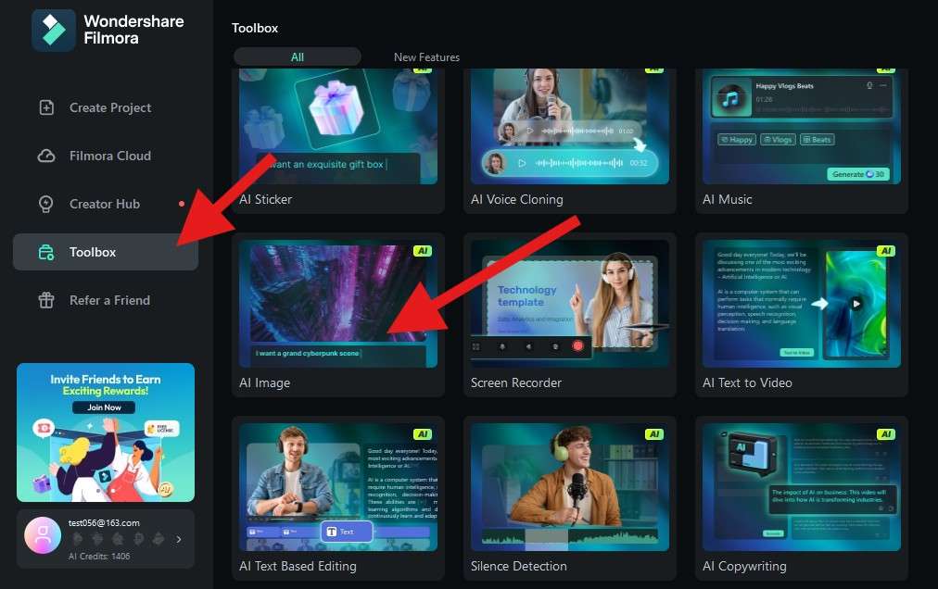Image resolution: width=938 pixels, height=589 pixels.
Task: Open the AI Text Based Editing card
Action: [338, 498]
